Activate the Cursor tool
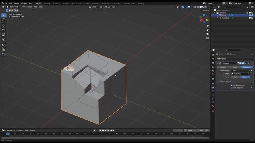 coord(4,20)
